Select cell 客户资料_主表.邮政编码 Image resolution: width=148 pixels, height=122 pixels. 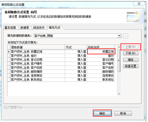point(38,72)
